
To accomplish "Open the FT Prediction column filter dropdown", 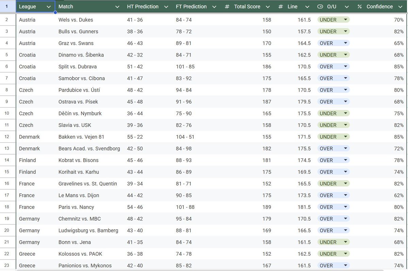I will coord(214,7).
